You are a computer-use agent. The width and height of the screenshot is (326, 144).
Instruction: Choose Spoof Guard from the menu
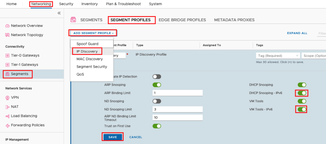[87, 44]
